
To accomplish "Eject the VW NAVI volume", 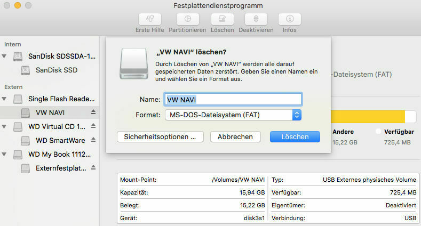I will (x=93, y=112).
